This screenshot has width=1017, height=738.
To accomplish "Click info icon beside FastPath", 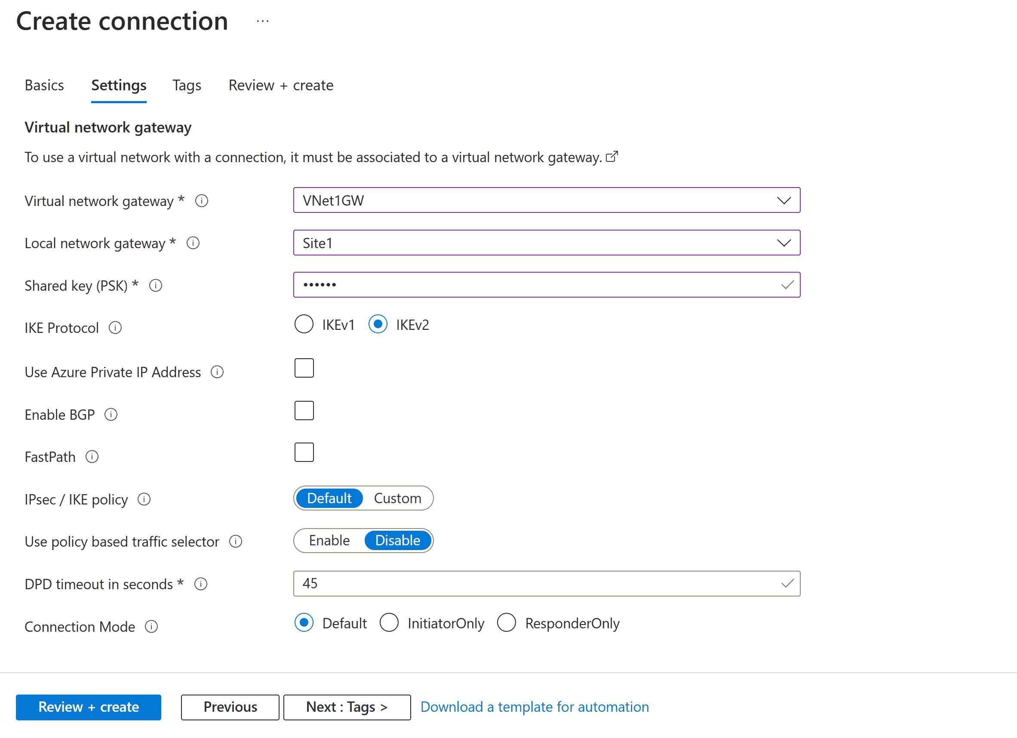I will [92, 456].
